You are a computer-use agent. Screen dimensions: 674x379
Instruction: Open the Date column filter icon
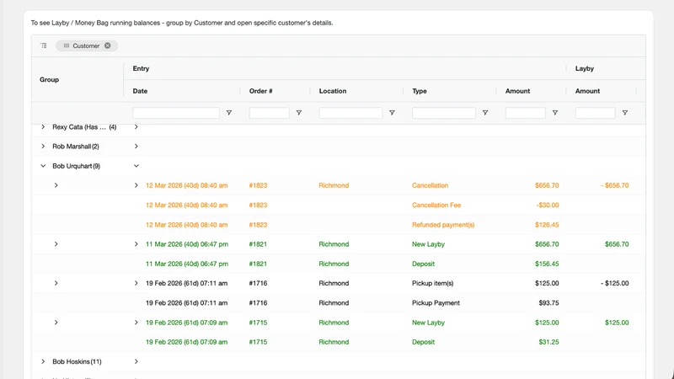(229, 113)
